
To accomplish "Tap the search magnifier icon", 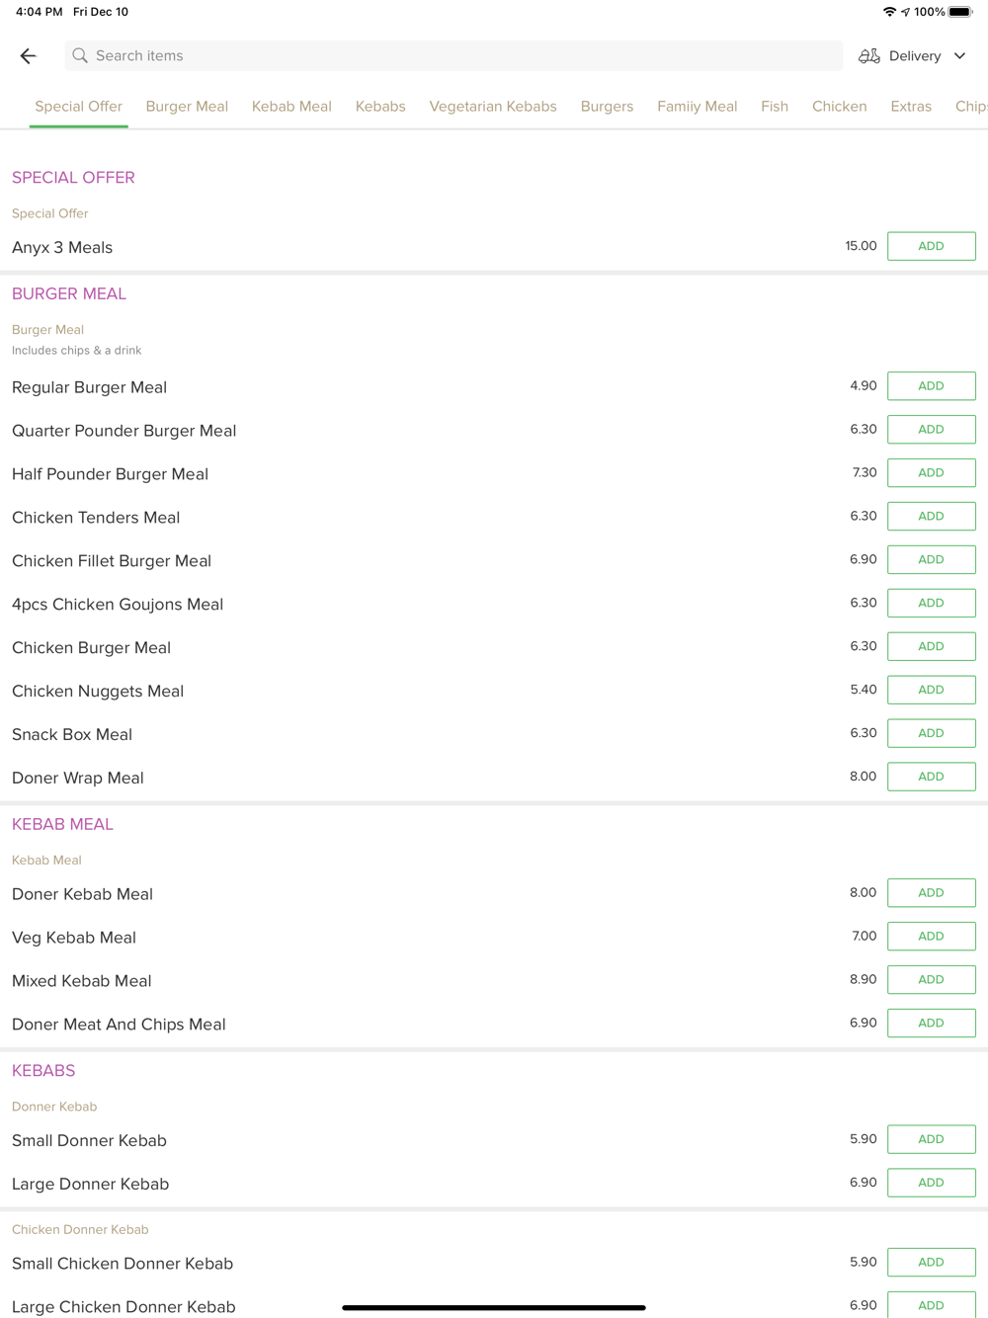I will point(80,56).
